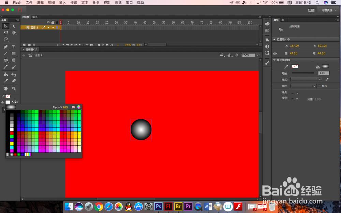Play the timeline animation
Viewport: 341px width, 213px height.
click(71, 45)
